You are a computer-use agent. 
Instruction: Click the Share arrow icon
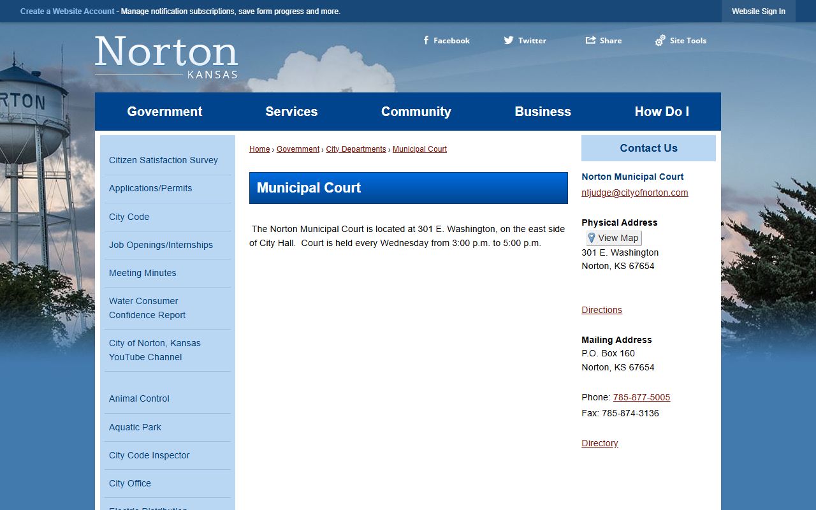[590, 40]
